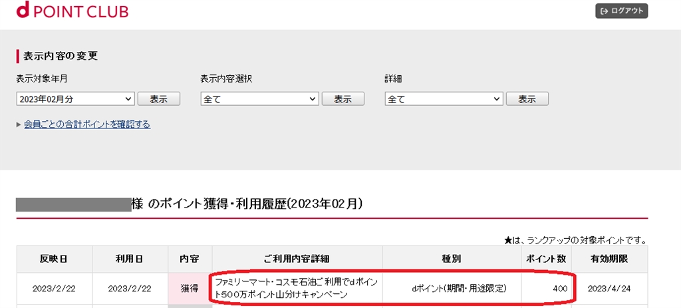Viewport: 681px width, 308px height.
Task: Open the 詳細 dropdown
Action: pos(444,99)
